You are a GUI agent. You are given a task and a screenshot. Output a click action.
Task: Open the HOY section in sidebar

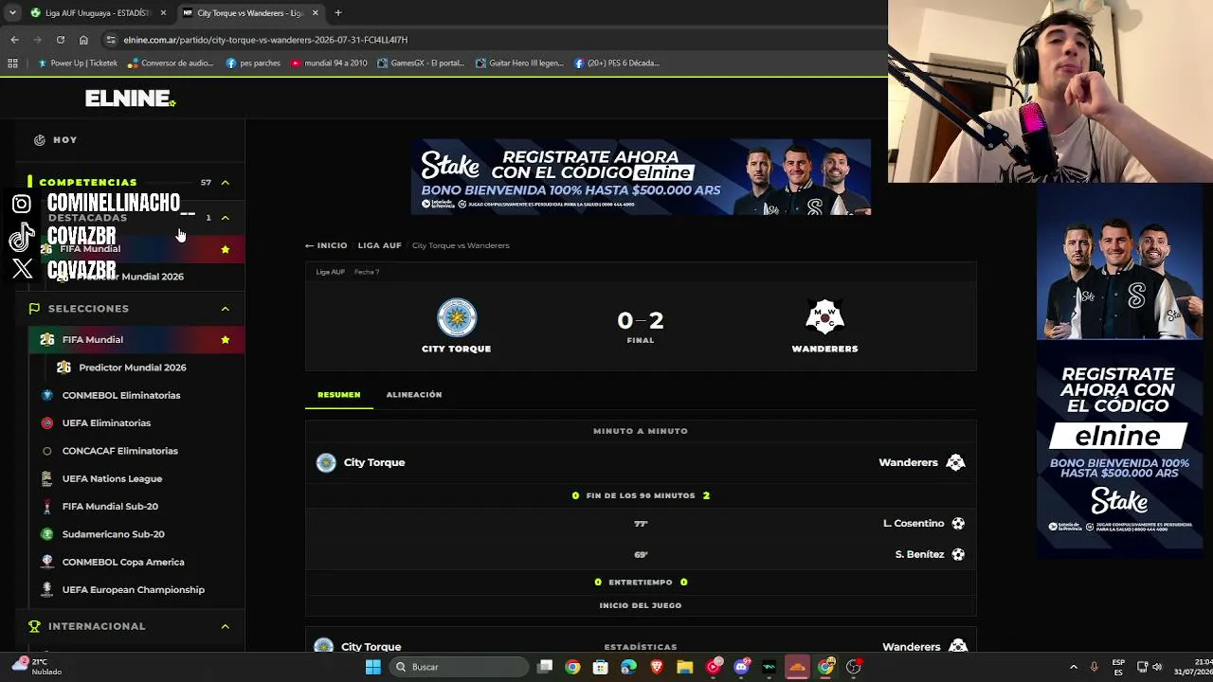(x=55, y=140)
